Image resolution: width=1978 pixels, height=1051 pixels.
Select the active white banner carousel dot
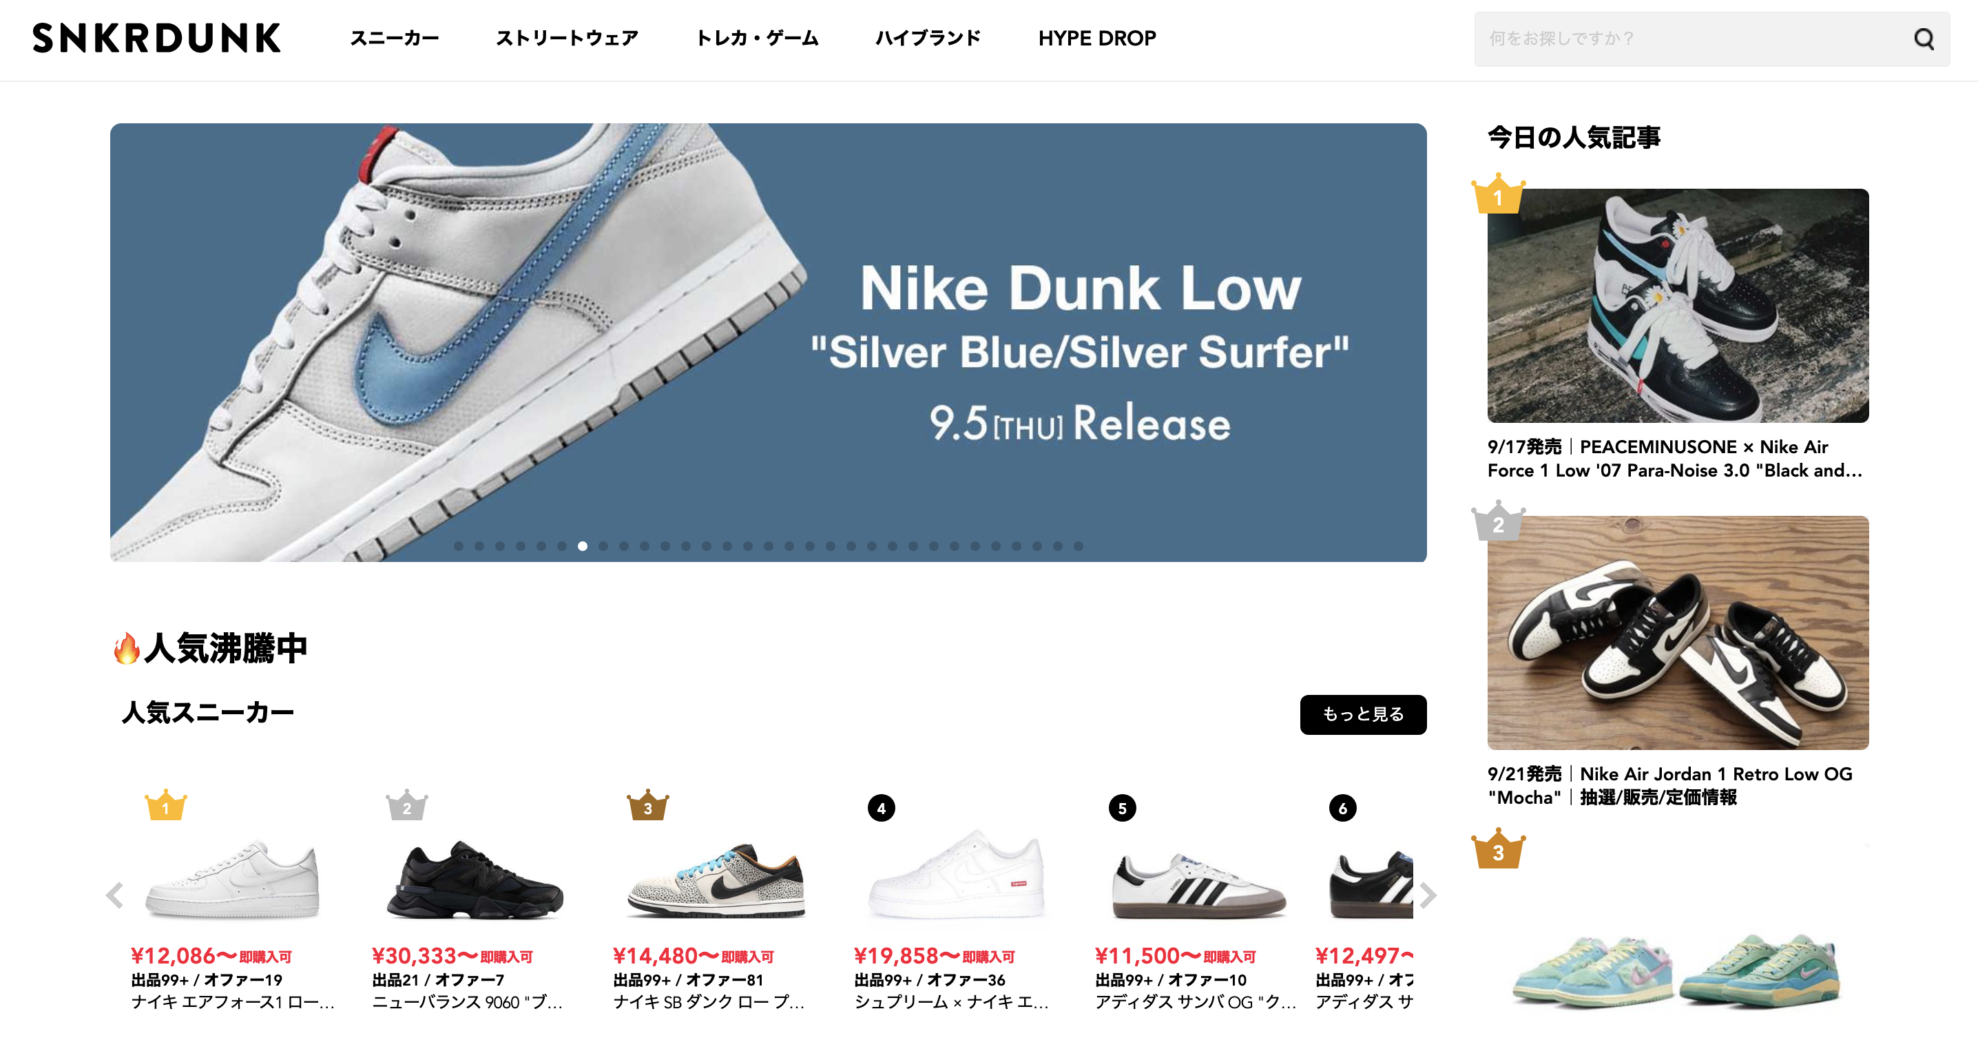(583, 546)
